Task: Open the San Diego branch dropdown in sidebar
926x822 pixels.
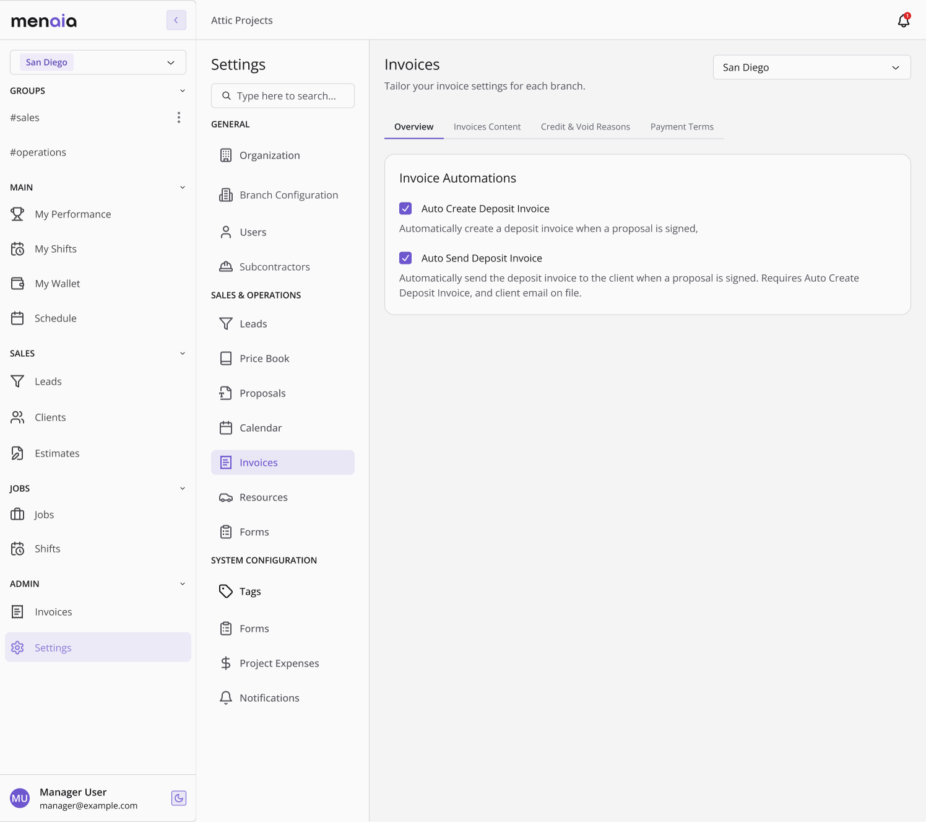Action: pos(98,63)
